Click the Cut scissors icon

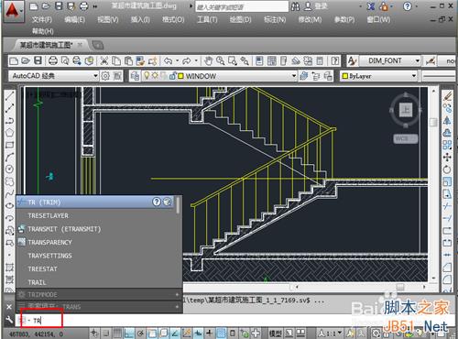[104, 60]
